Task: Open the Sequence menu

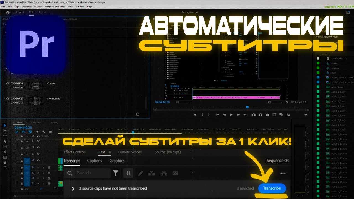Action: pos(26,7)
